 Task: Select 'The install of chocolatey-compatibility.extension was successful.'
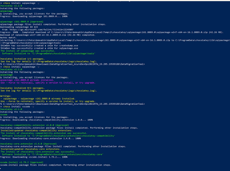pyautogui.click(x=44, y=133)
